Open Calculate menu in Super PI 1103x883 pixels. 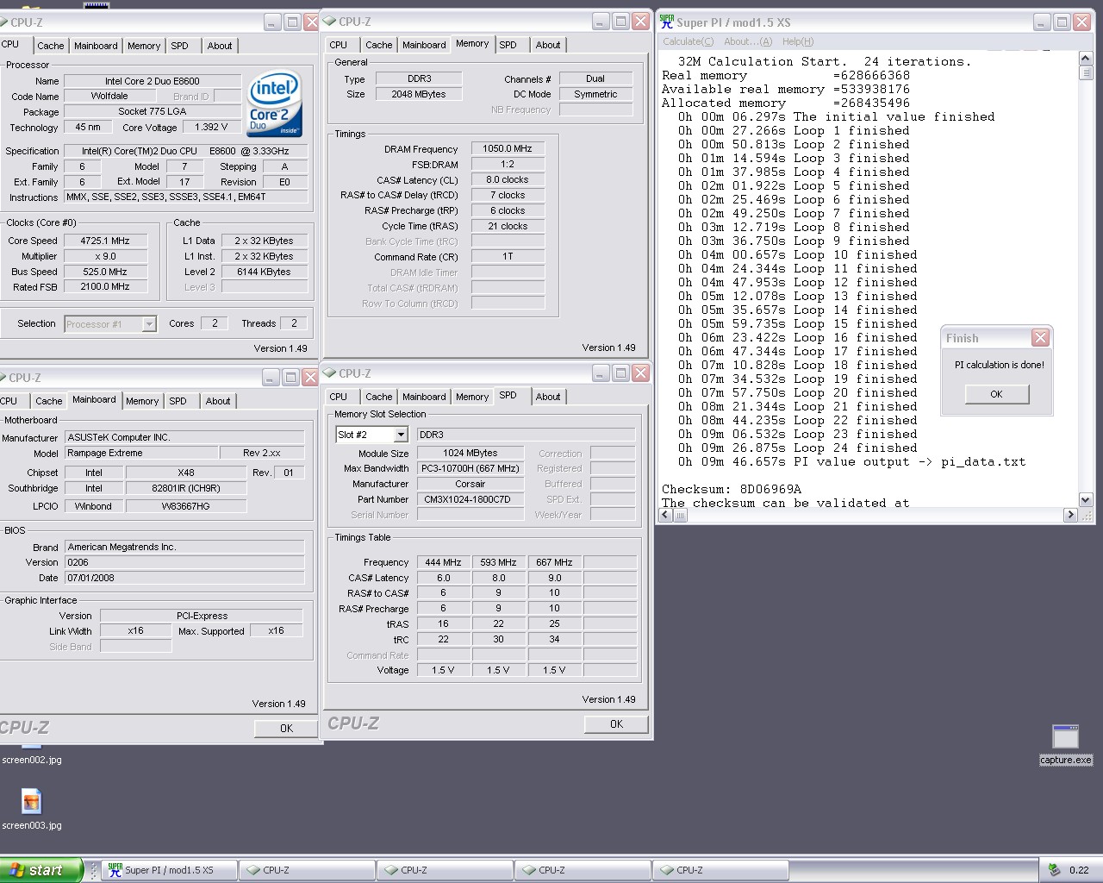pos(688,41)
